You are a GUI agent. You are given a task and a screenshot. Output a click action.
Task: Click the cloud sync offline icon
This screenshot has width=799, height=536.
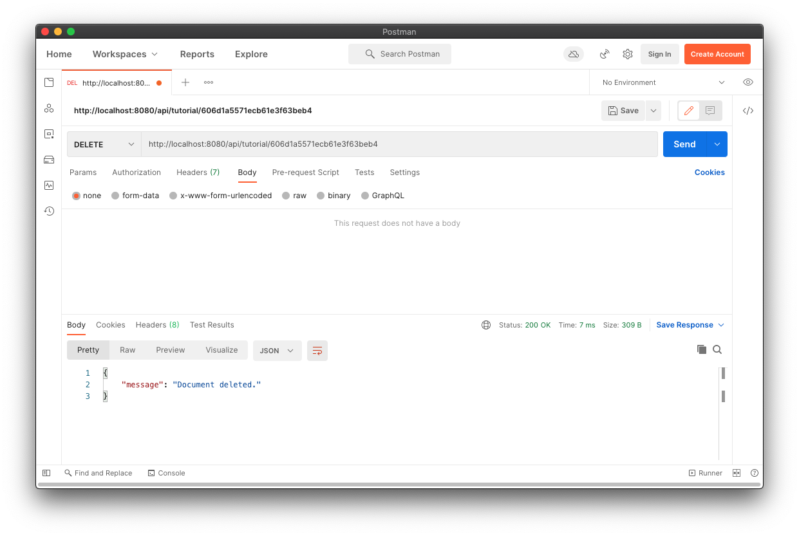coord(574,54)
